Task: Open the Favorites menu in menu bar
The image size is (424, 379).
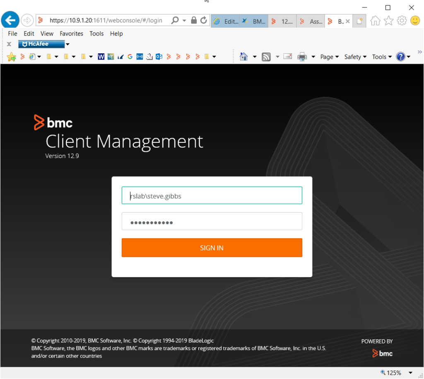Action: [71, 34]
